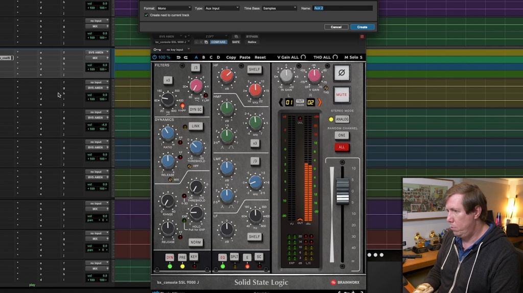Toggle the KEY button
This screenshot has width=523, height=293.
(194, 257)
